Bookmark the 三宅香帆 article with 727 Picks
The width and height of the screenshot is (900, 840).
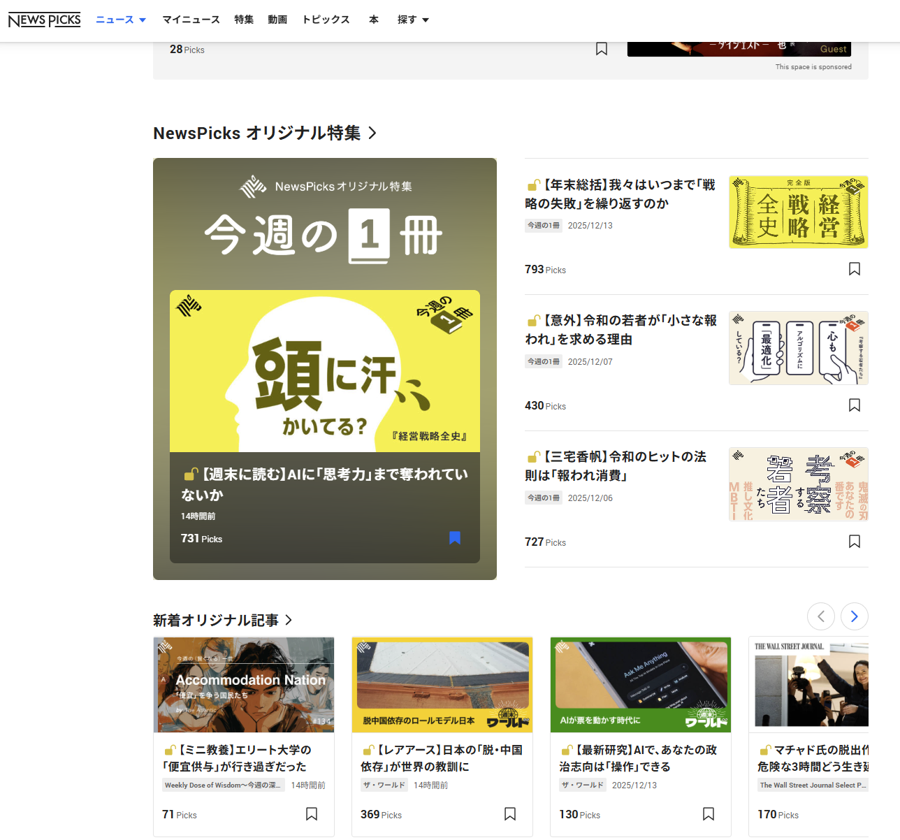pos(854,542)
